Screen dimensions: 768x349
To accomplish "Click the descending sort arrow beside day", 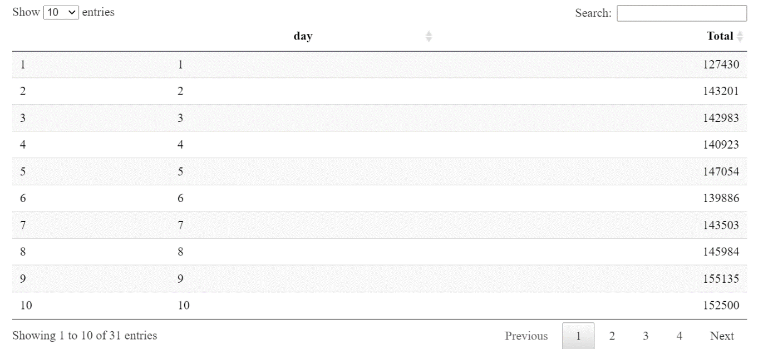I will click(429, 38).
